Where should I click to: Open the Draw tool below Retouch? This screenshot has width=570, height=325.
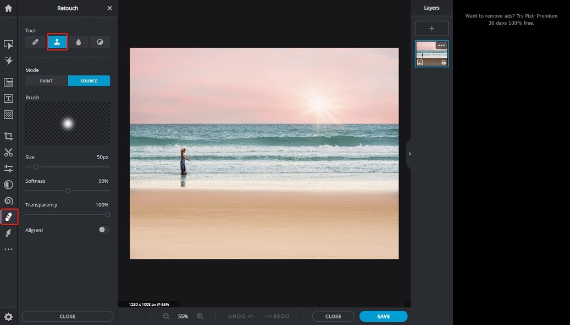(9, 233)
